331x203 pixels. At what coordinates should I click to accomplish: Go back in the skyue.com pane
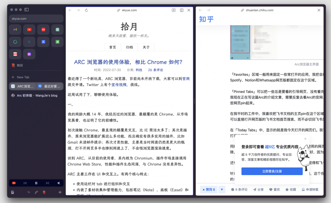point(70,10)
